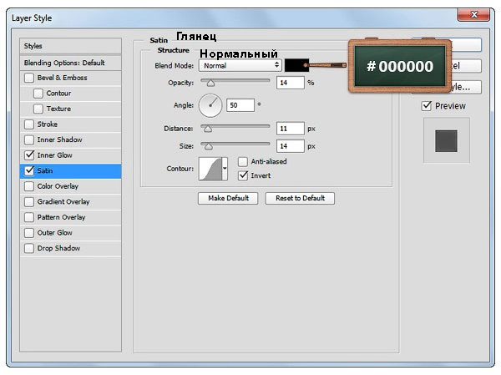501x375 pixels.
Task: Open the black satin color swatch
Action: click(296, 65)
